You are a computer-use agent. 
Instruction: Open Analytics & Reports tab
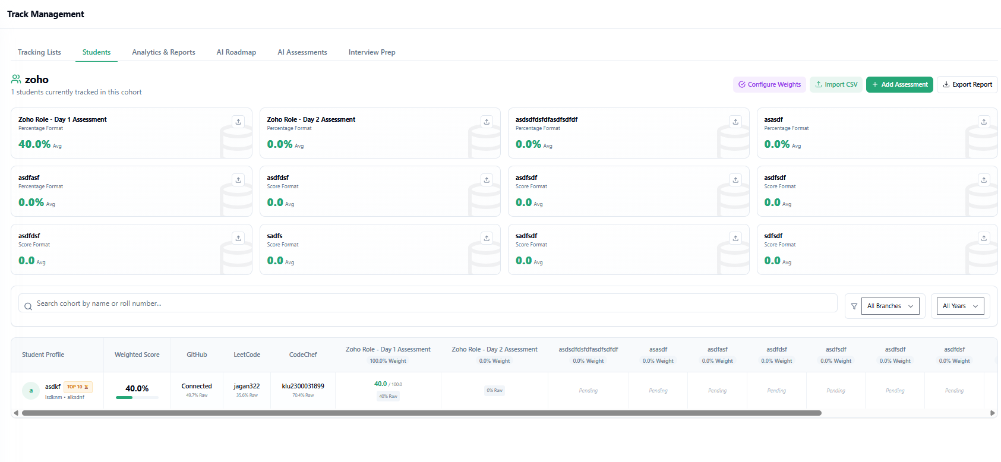click(163, 52)
